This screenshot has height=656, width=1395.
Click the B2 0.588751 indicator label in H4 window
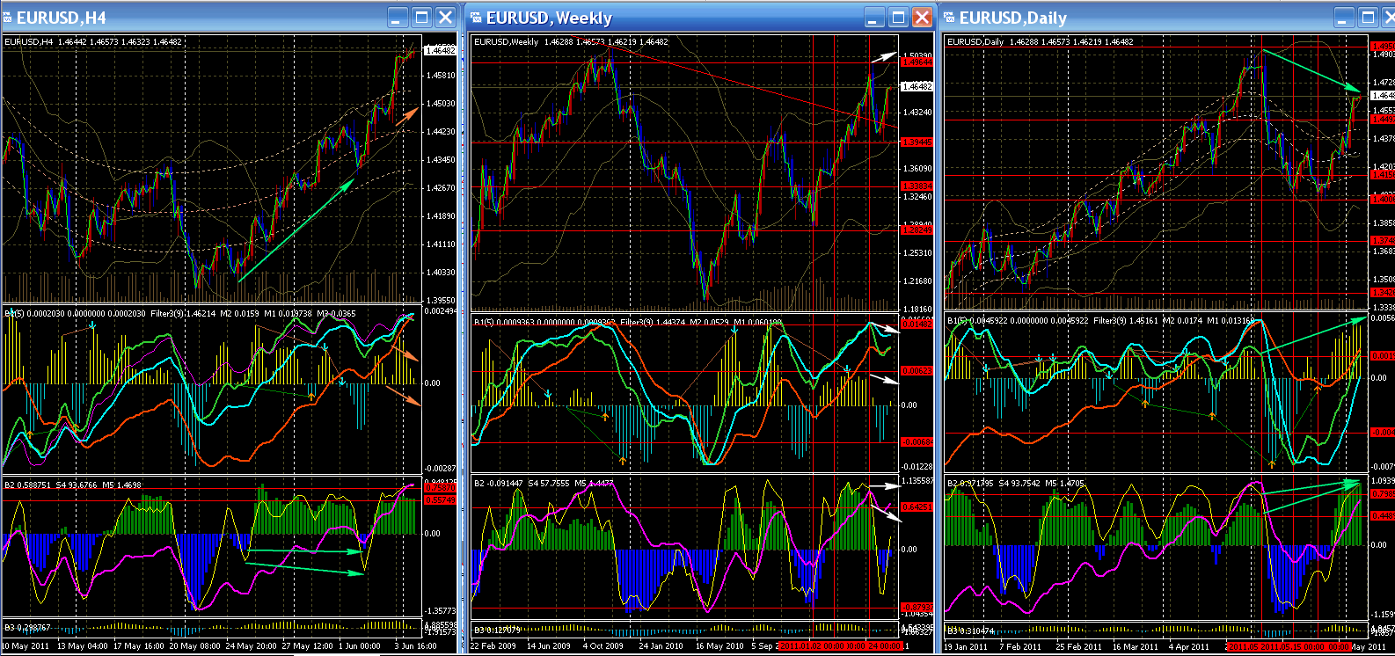tap(28, 485)
